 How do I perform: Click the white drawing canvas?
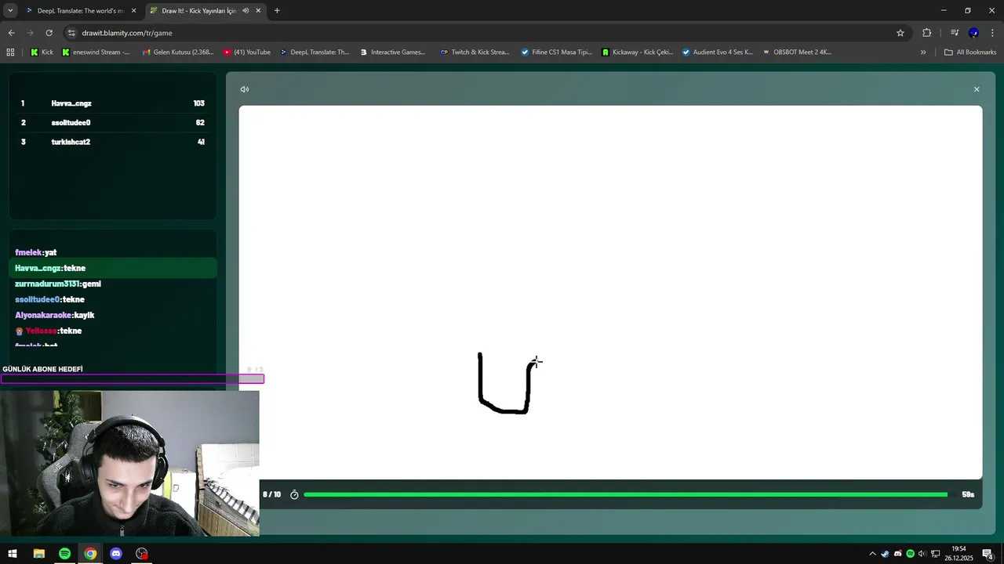pos(610,292)
